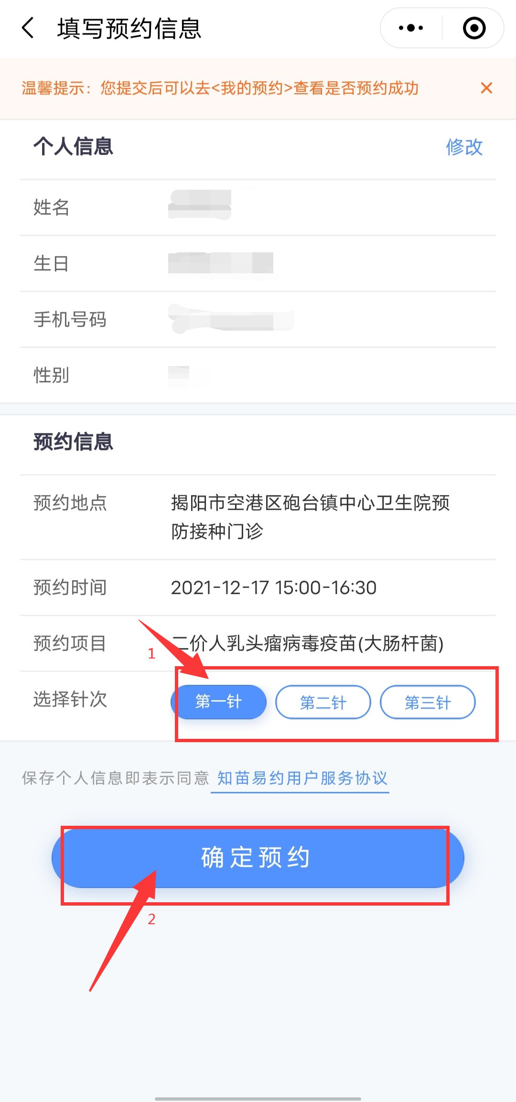The height and width of the screenshot is (1102, 516).
Task: Tap the 个人信息 section heading
Action: pos(73,146)
